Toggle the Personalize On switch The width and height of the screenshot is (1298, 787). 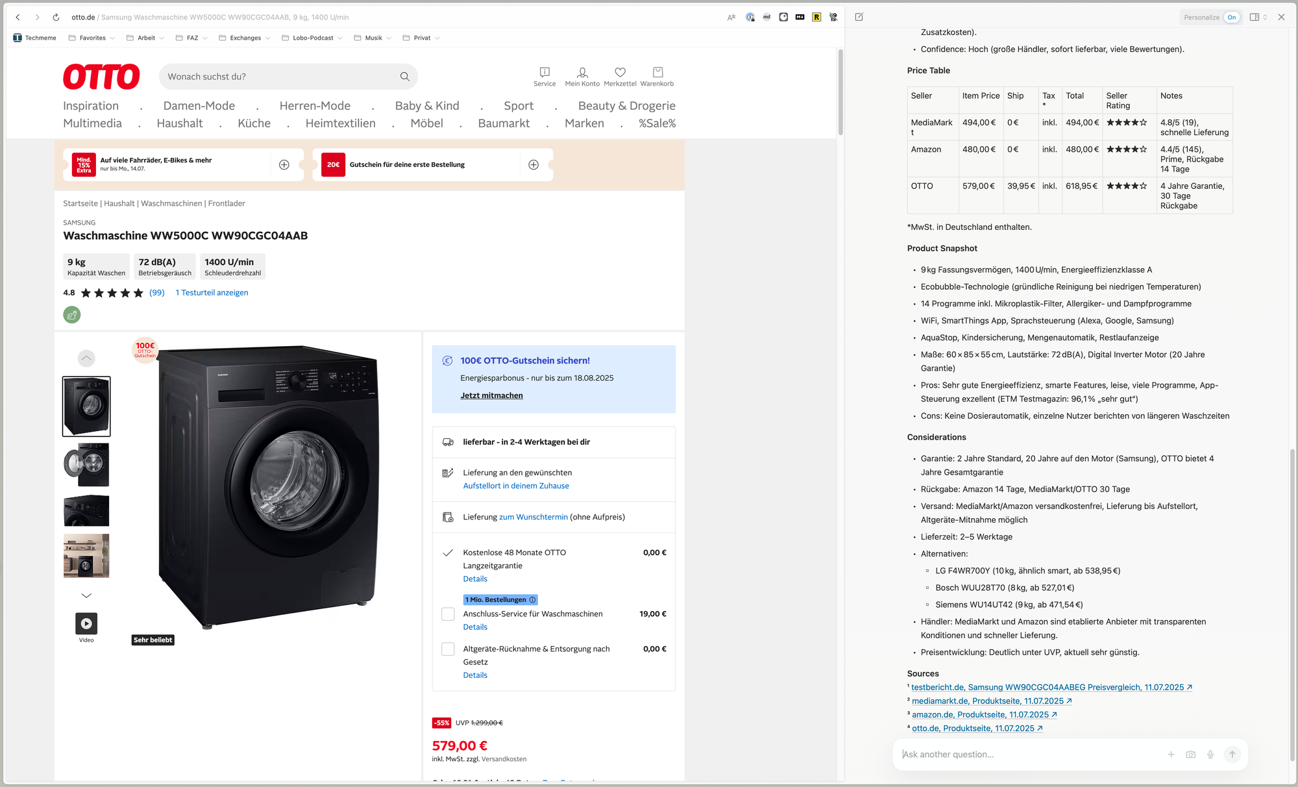1231,18
